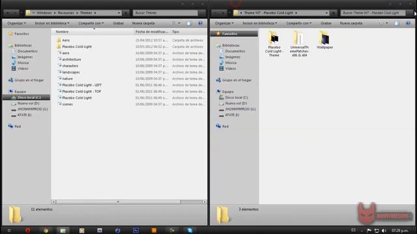Viewport: 417px width, 234px height.
Task: Toggle preview pane icon in right window
Action: pyautogui.click(x=397, y=23)
